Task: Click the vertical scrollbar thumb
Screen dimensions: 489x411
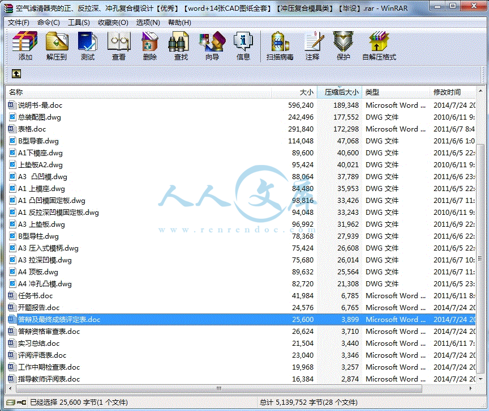Action: tap(480, 259)
